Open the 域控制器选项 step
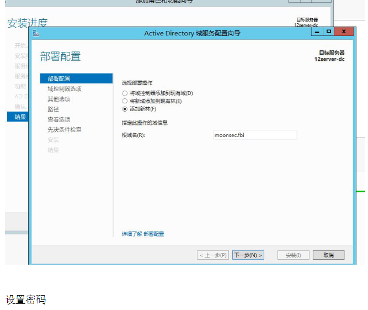 click(65, 89)
